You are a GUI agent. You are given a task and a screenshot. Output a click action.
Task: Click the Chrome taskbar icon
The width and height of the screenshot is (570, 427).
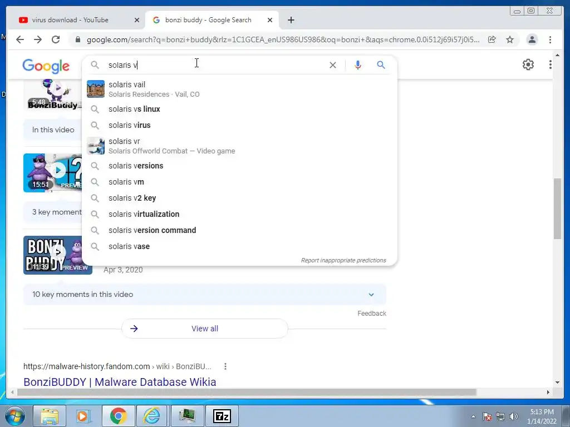coord(118,416)
